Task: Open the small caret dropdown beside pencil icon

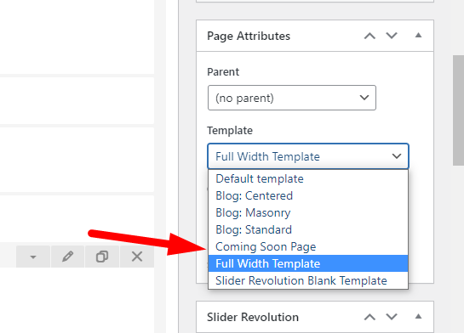Action: click(x=33, y=257)
